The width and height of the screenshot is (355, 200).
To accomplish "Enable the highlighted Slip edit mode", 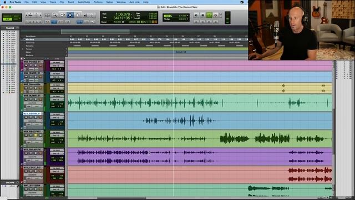I will pos(8,19).
